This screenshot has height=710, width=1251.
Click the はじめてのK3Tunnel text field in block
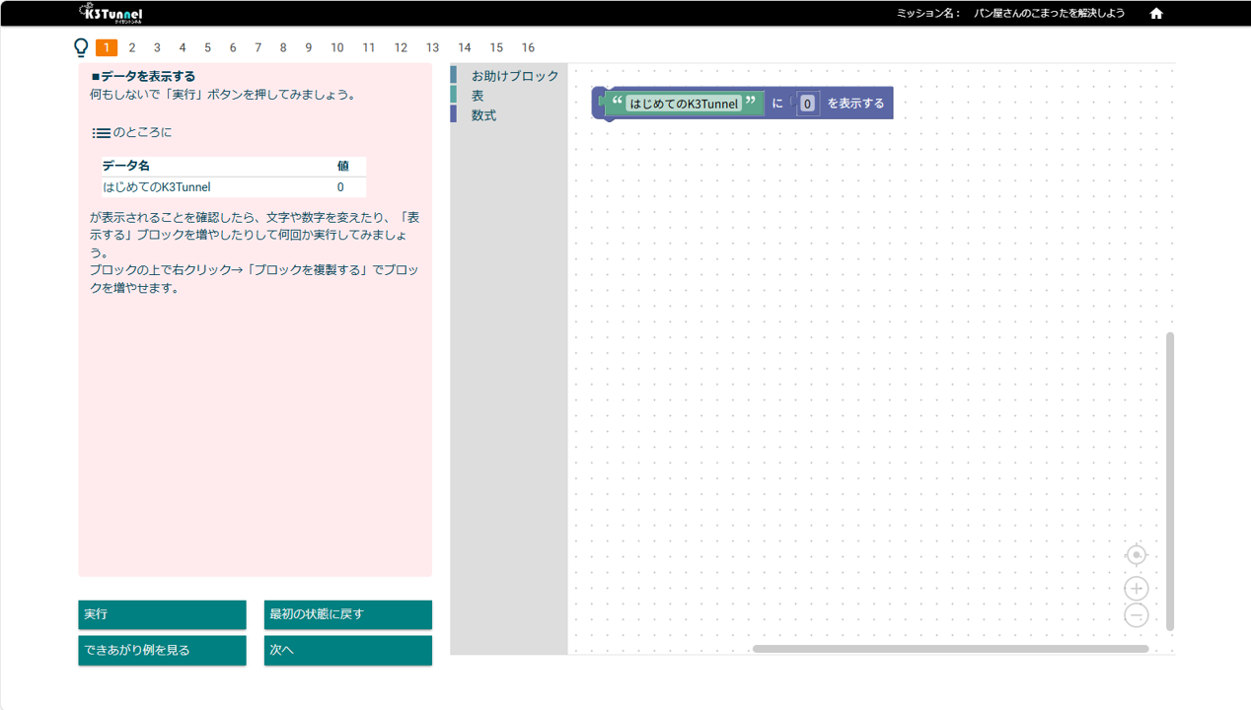click(x=684, y=104)
